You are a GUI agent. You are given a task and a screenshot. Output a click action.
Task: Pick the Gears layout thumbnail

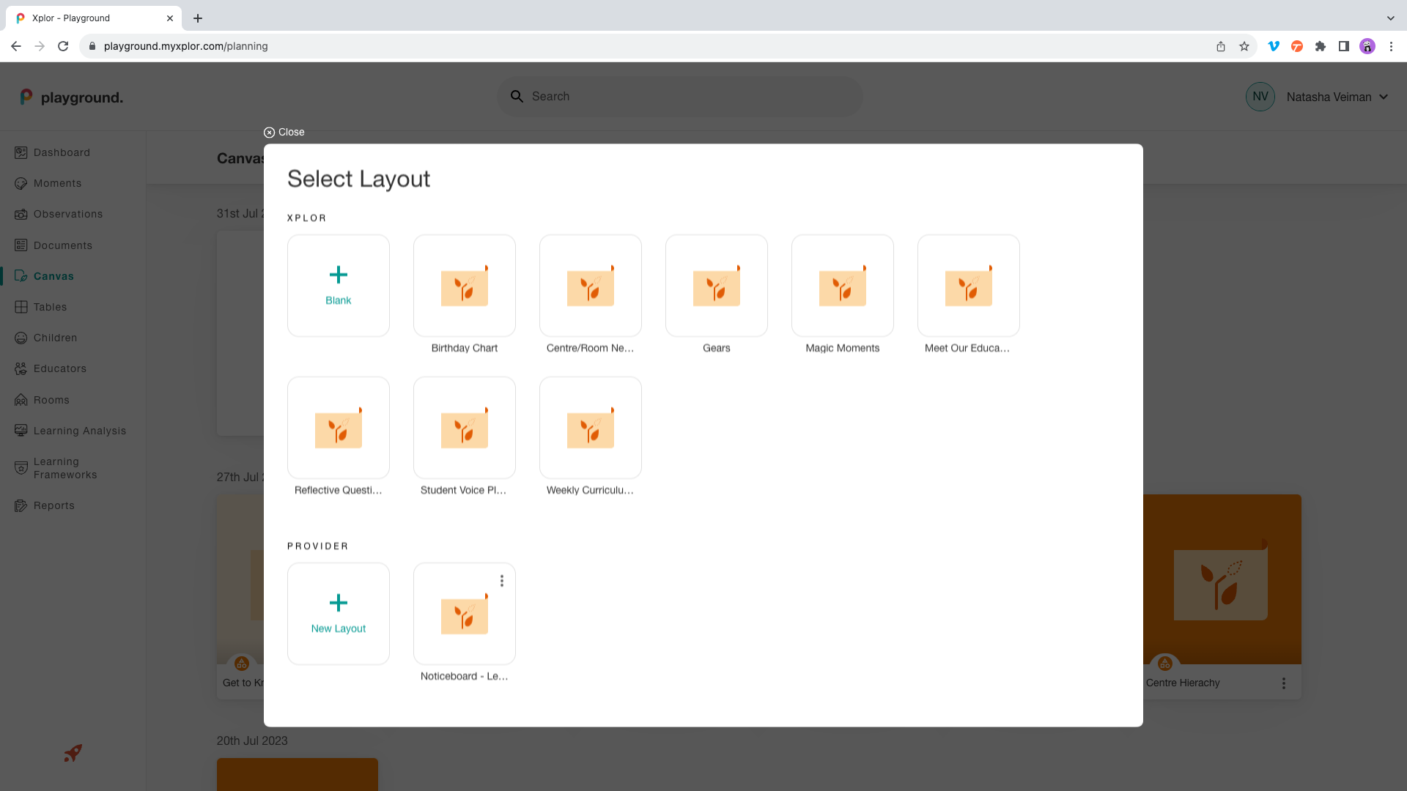pos(716,286)
